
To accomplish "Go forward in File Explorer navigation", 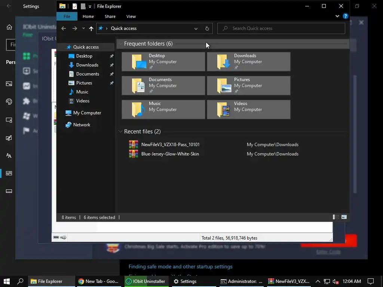I will 75,28.
